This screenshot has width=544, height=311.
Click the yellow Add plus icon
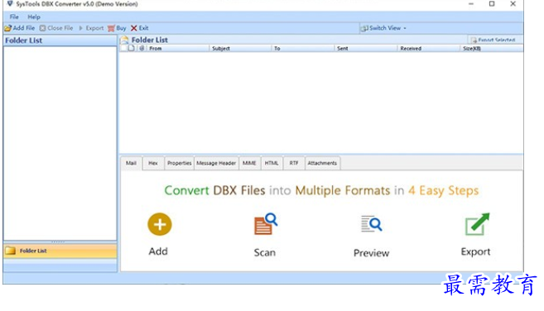(160, 224)
